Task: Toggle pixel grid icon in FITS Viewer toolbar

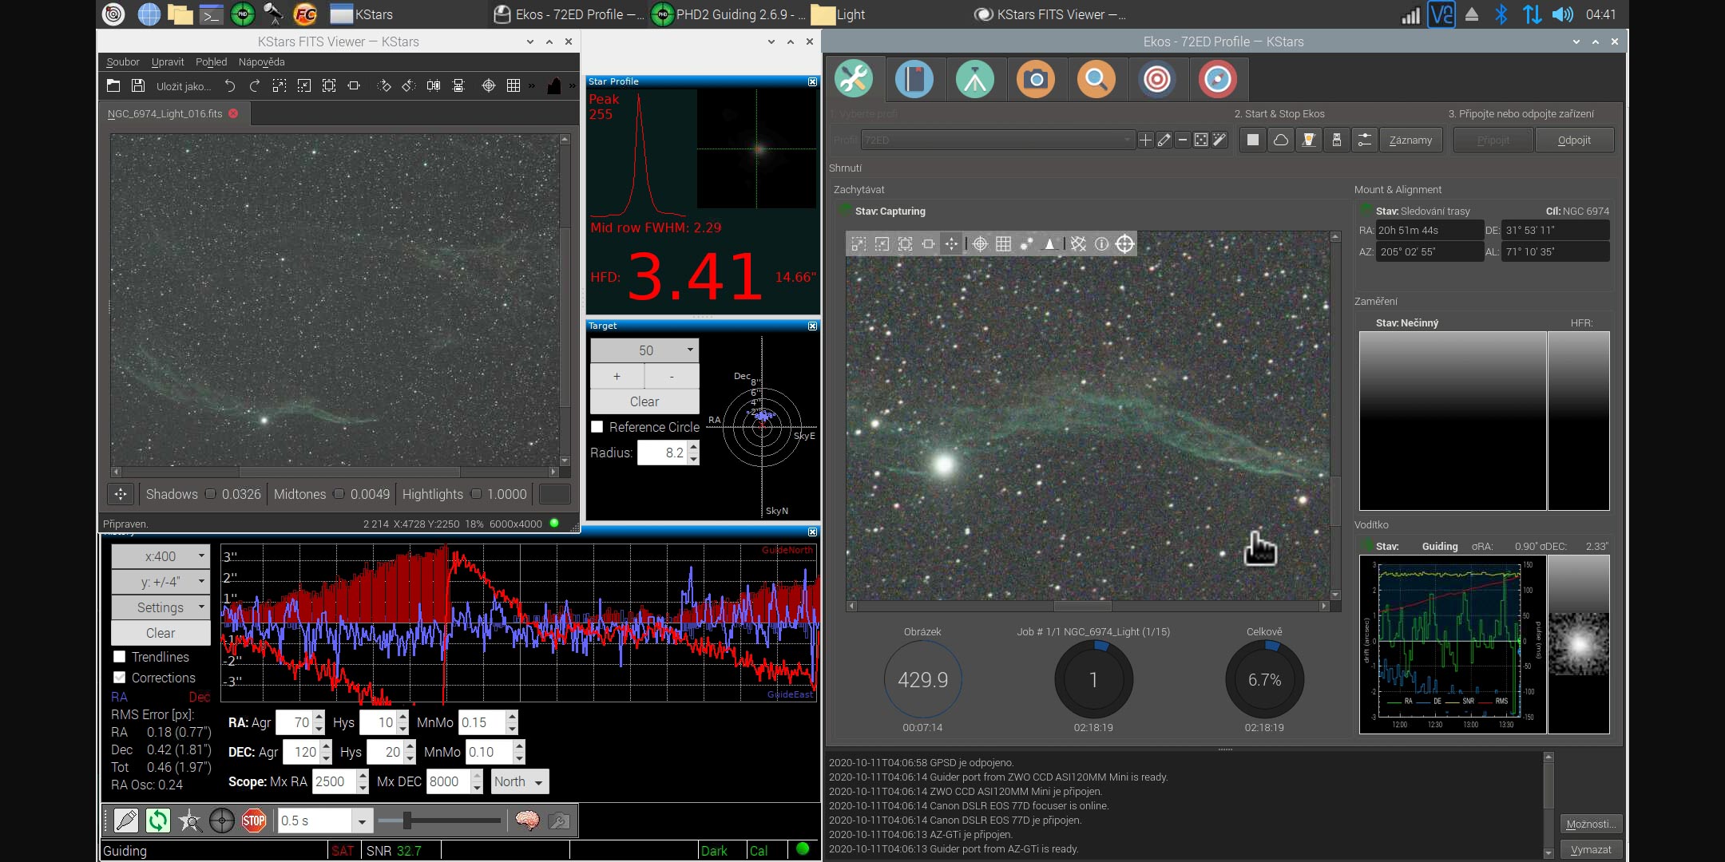Action: [514, 85]
